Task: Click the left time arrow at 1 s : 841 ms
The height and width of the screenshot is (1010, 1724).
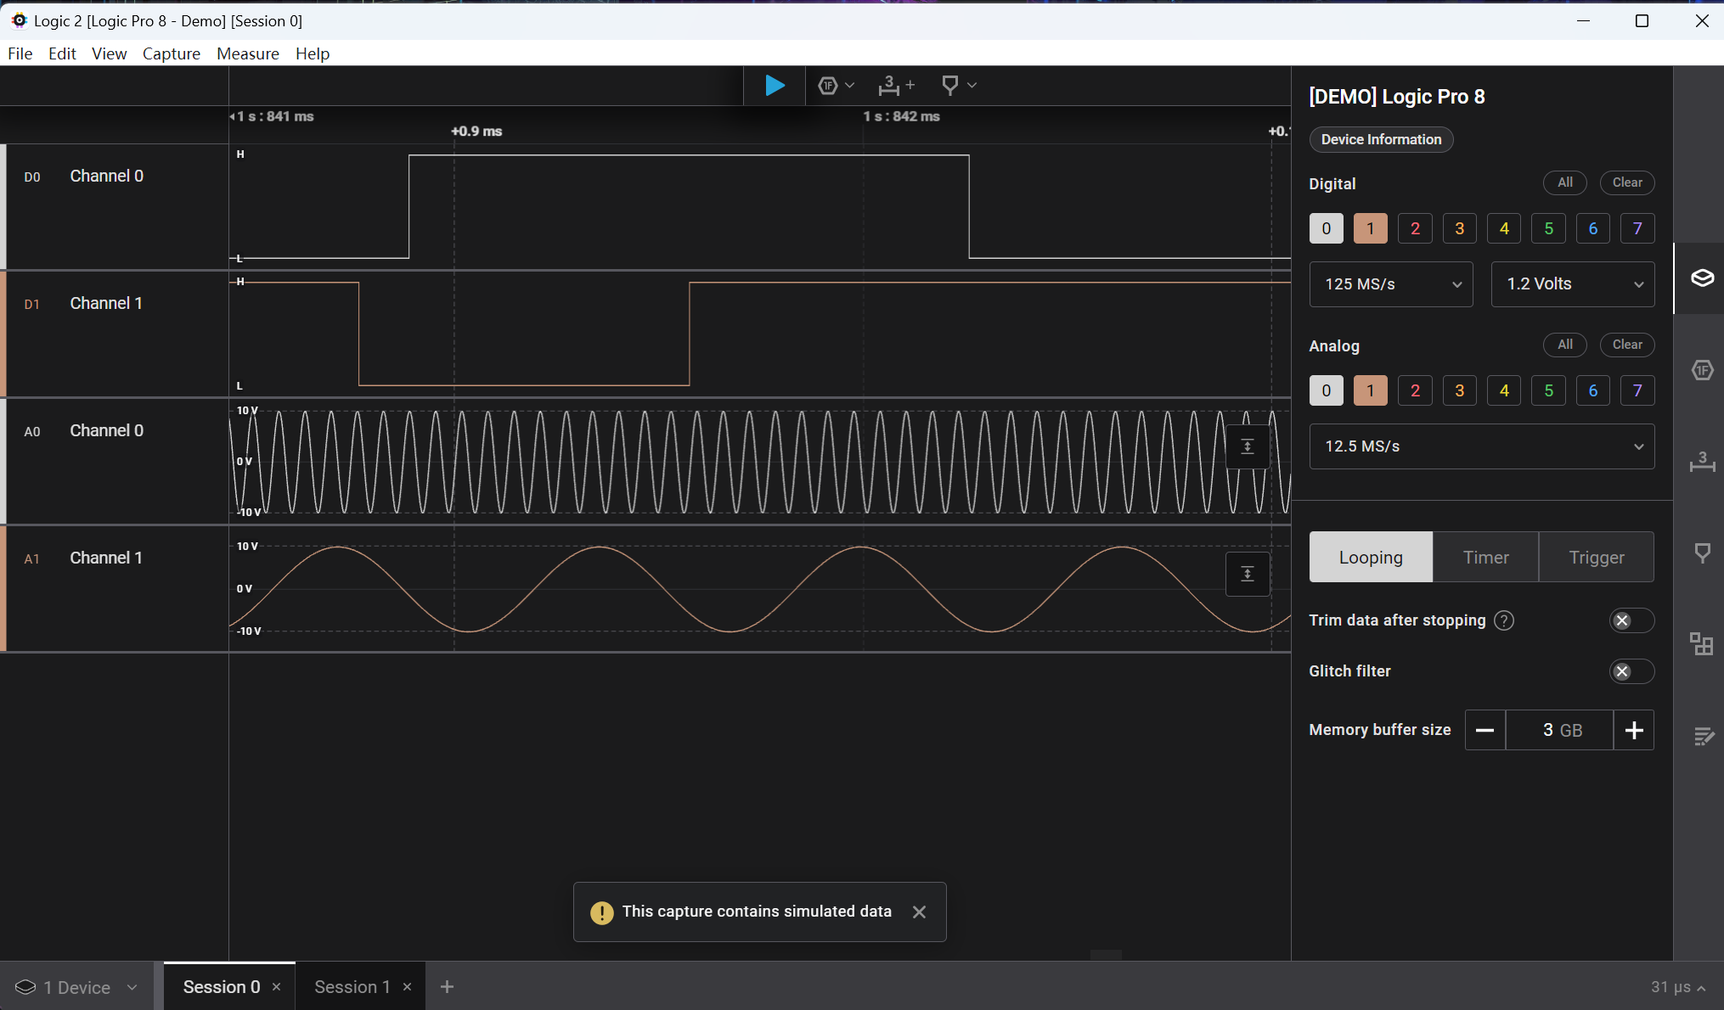Action: pos(232,116)
